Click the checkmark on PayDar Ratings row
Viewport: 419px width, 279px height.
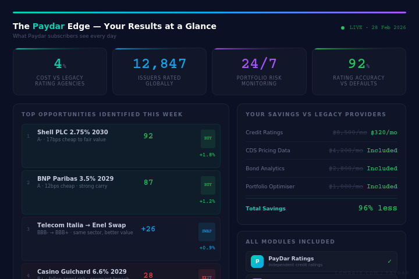tap(389, 262)
